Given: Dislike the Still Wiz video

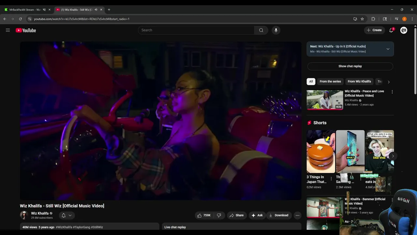Looking at the screenshot, I should tap(219, 215).
